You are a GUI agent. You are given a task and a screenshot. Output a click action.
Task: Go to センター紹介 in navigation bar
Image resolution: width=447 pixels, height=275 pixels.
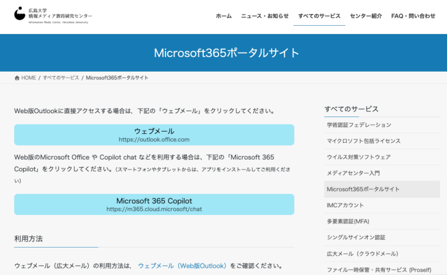click(x=366, y=16)
